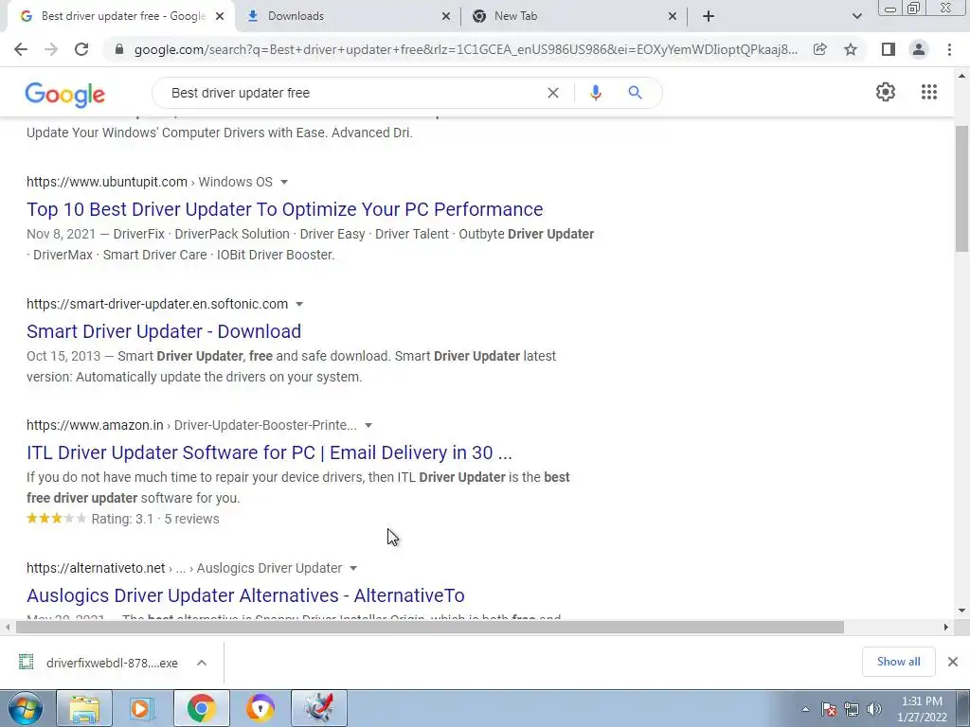Screen dimensions: 970x727
Task: Click the scroll-up arrow of vertical scrollbar
Action: pyautogui.click(x=962, y=76)
